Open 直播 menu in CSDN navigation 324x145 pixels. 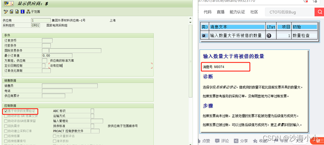[221, 12]
